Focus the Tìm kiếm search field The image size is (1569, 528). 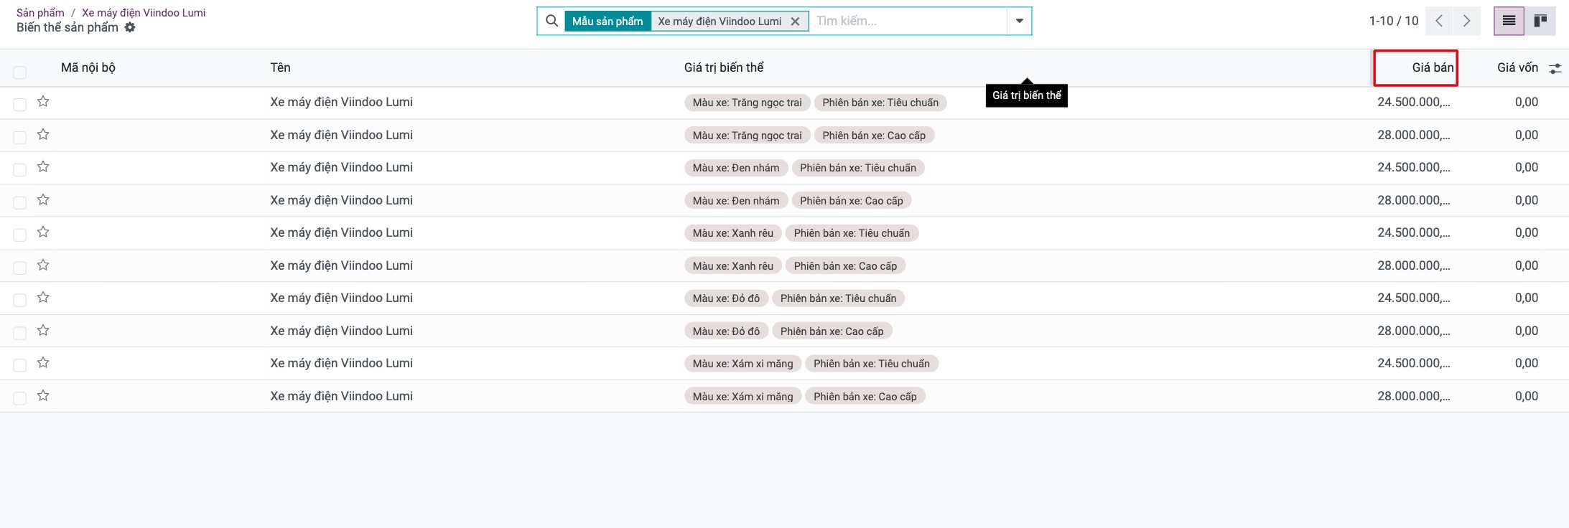[x=908, y=21]
